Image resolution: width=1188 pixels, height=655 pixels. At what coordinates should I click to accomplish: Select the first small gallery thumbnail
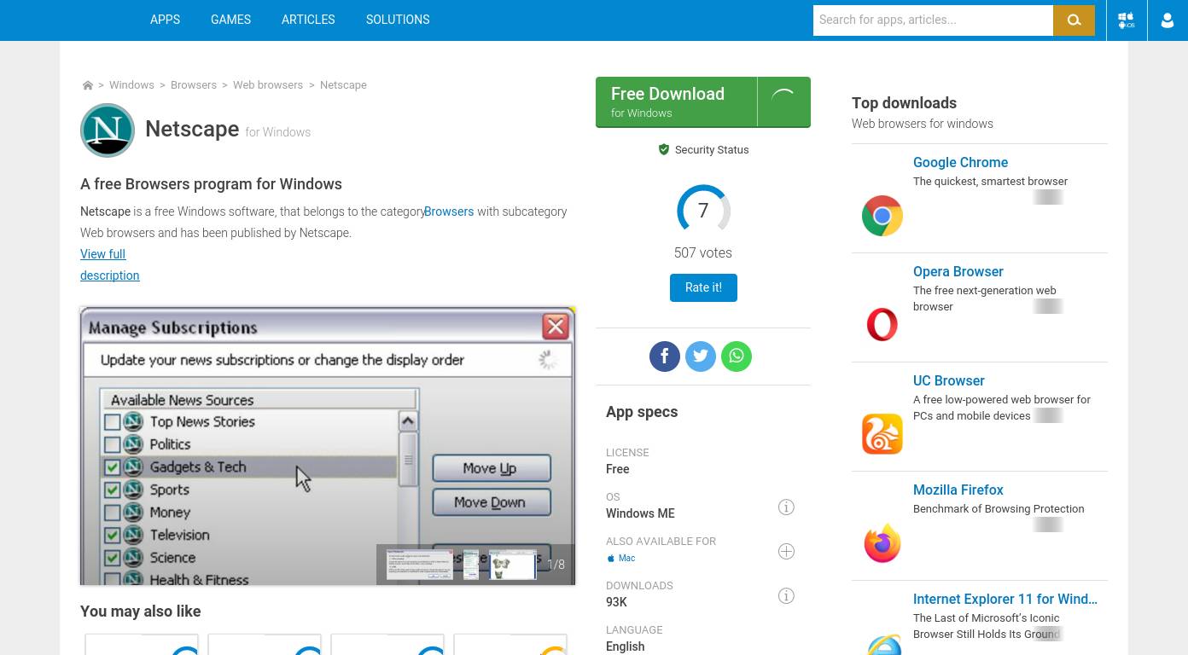point(420,565)
